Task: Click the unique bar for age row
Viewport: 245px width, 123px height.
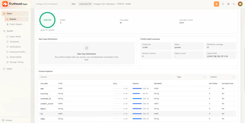Action: pos(137,89)
